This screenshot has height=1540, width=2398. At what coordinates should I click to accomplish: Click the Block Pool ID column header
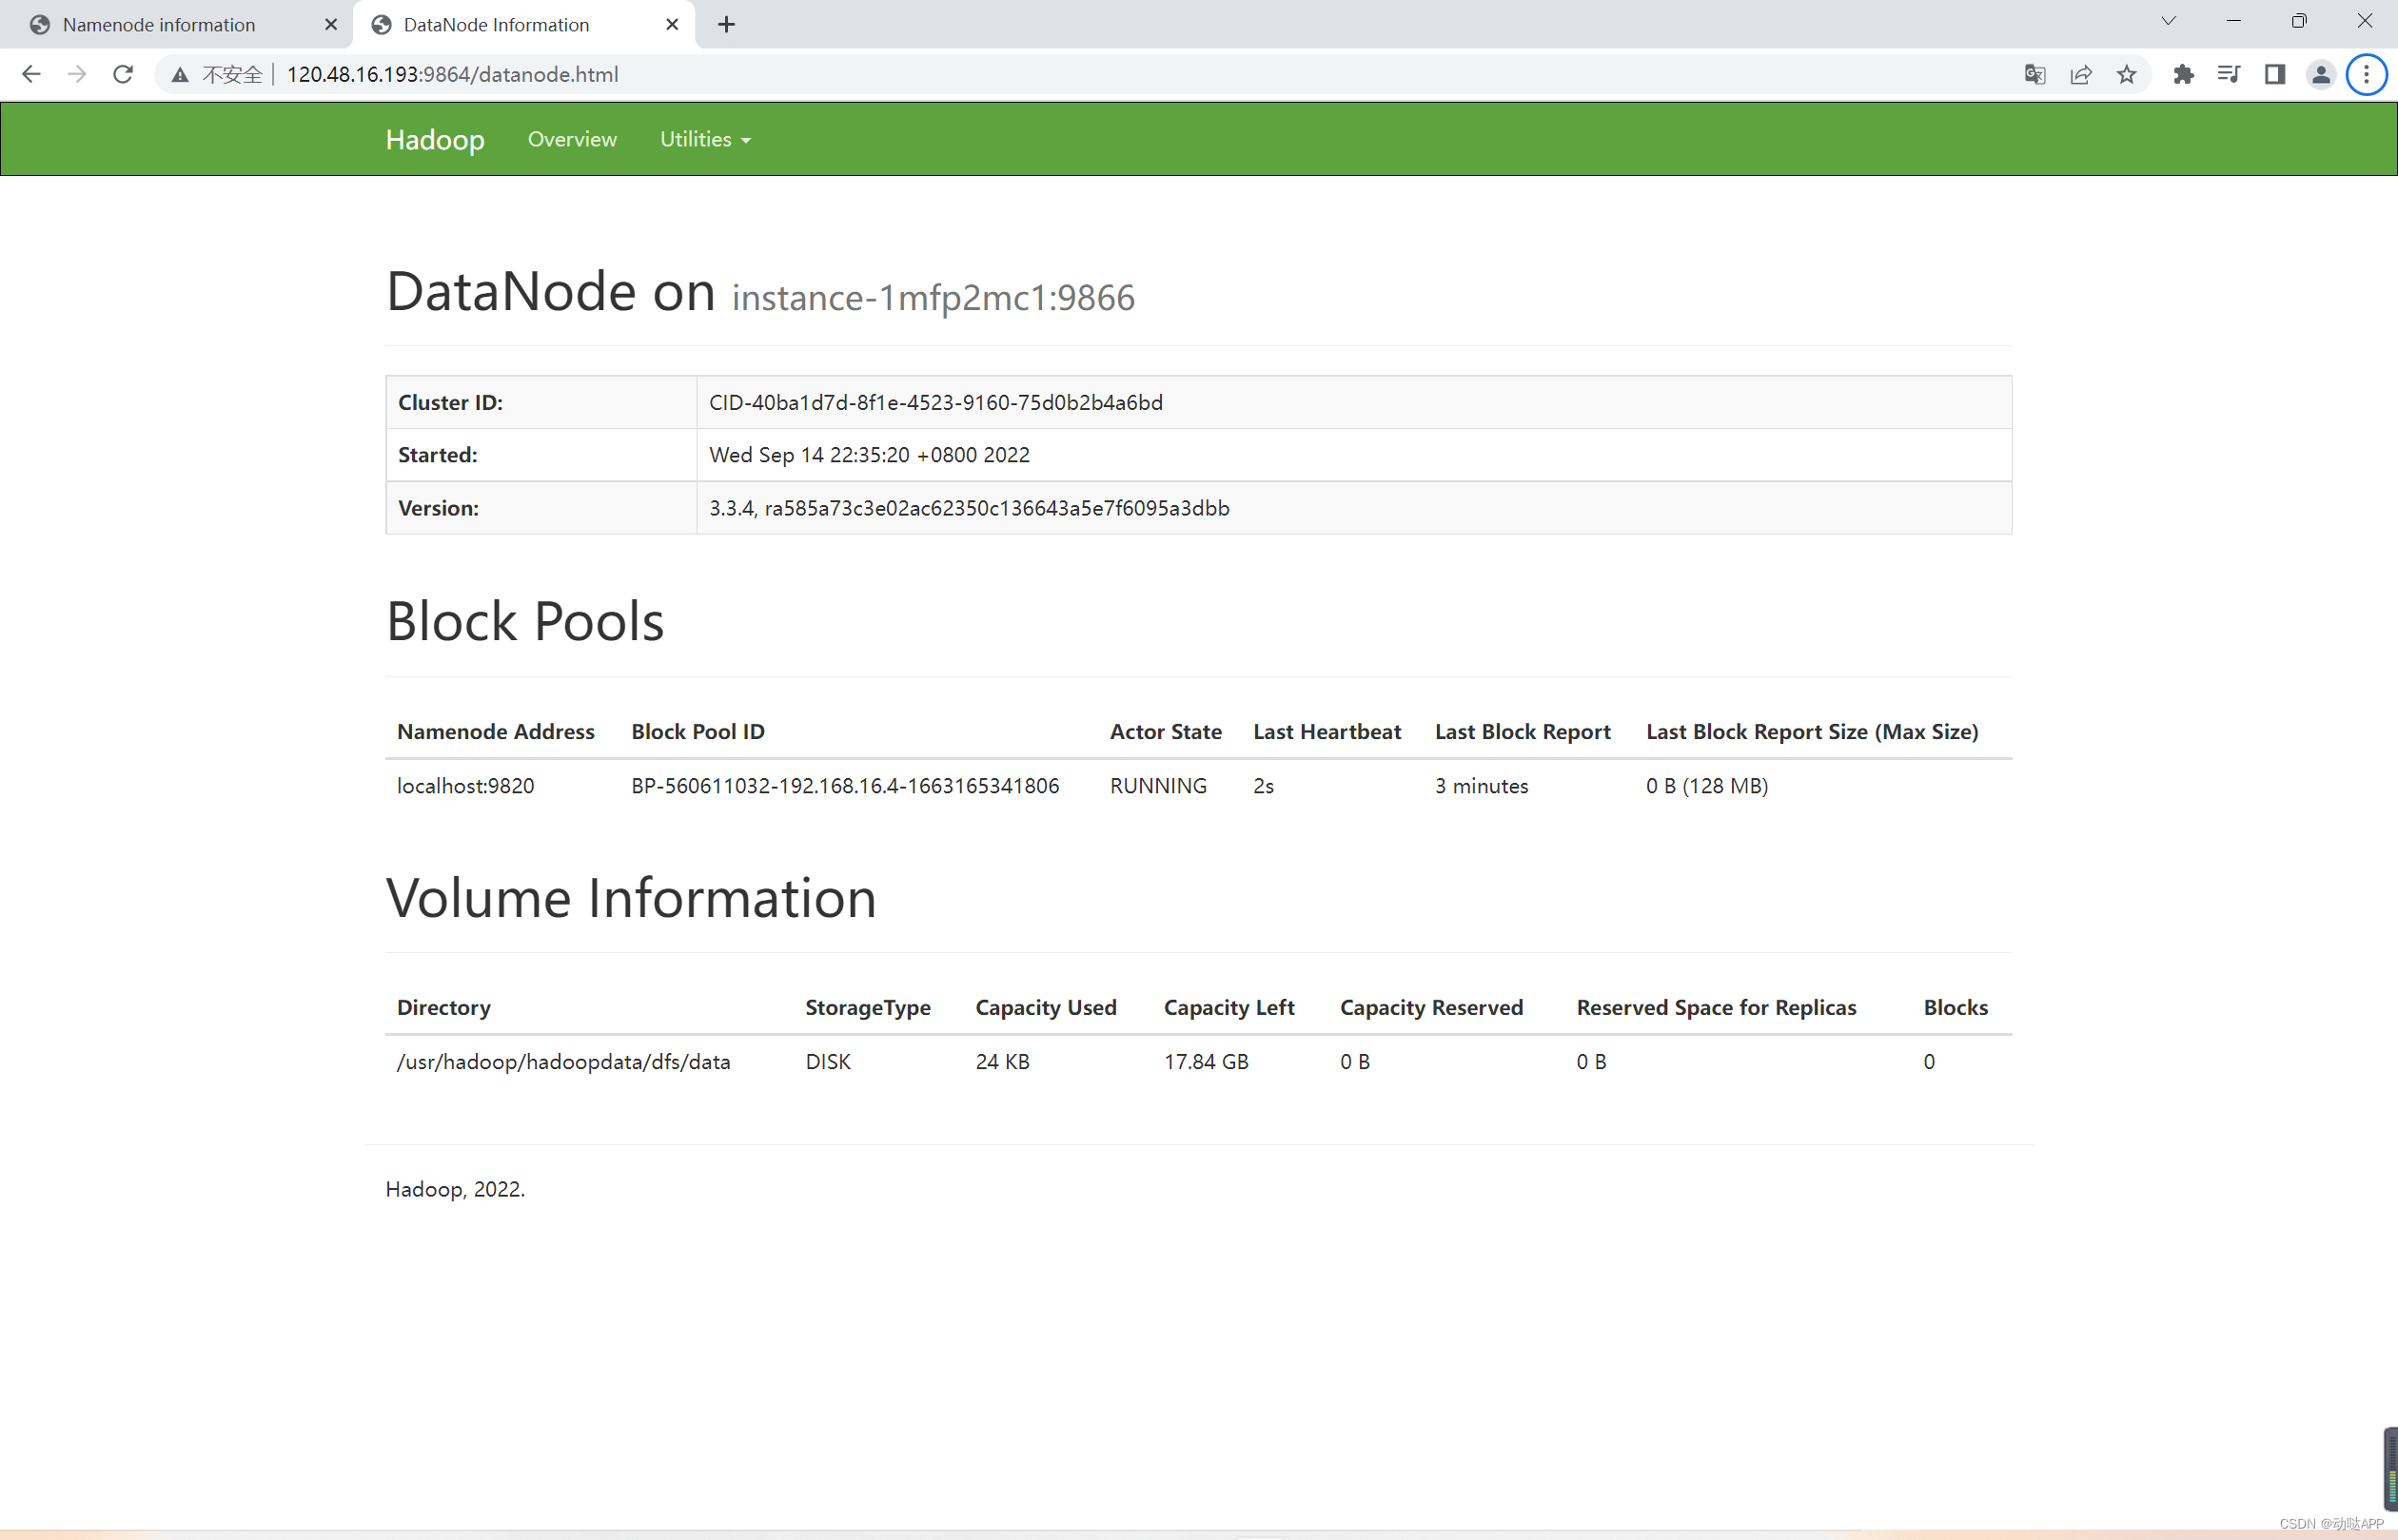point(698,732)
